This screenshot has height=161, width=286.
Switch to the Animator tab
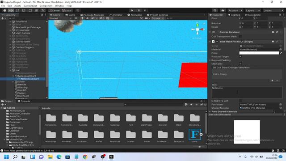pos(116,15)
